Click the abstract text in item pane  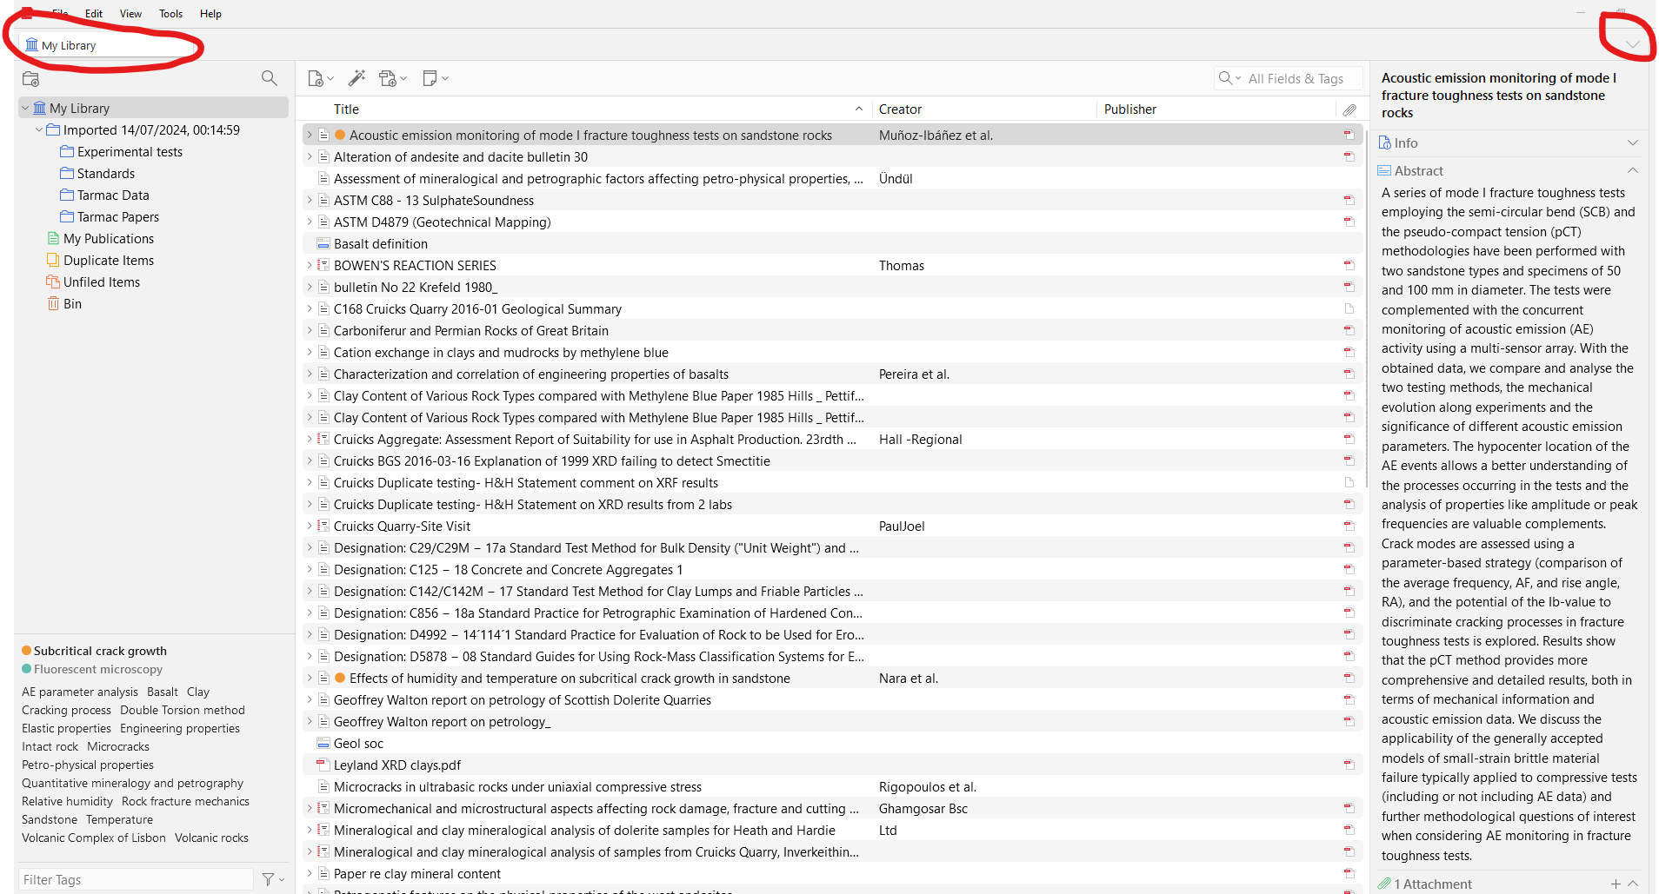(1509, 524)
